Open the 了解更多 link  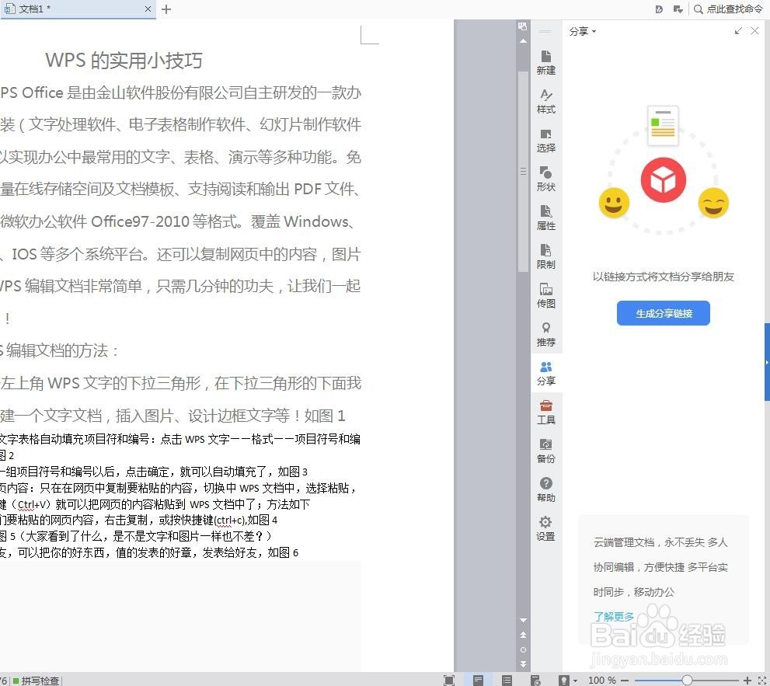614,616
